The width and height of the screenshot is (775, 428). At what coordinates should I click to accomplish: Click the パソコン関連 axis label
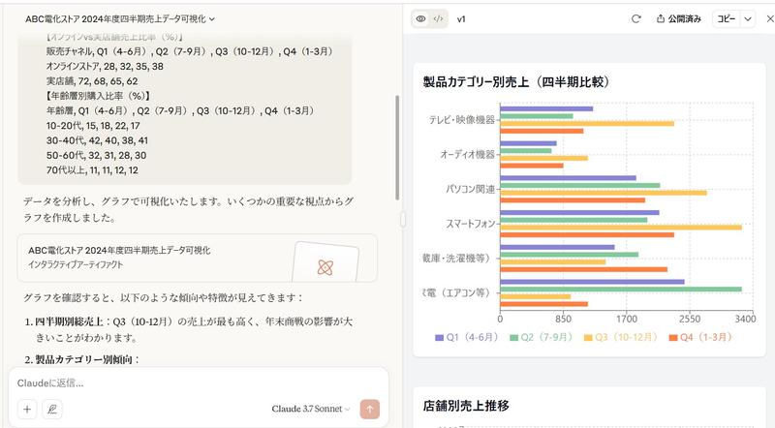pyautogui.click(x=470, y=189)
